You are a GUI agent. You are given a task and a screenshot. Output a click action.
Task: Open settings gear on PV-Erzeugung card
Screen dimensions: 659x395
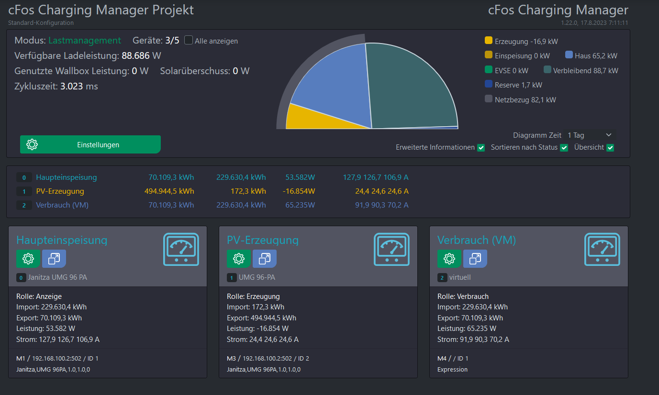(x=239, y=259)
